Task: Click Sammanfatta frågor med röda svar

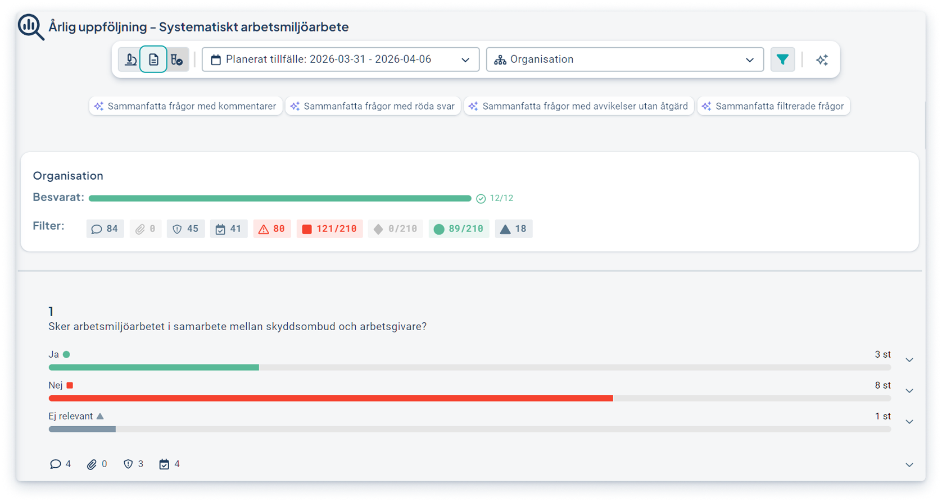Action: [373, 106]
